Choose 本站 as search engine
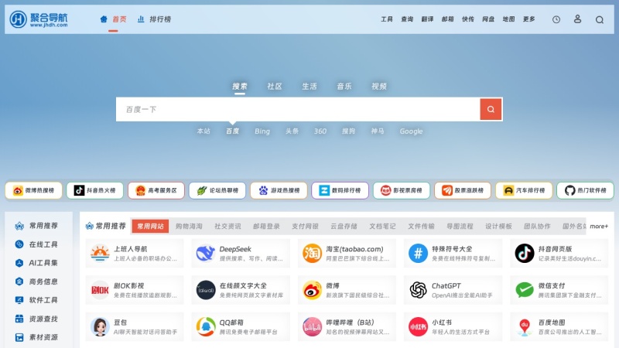The height and width of the screenshot is (348, 619). 203,131
